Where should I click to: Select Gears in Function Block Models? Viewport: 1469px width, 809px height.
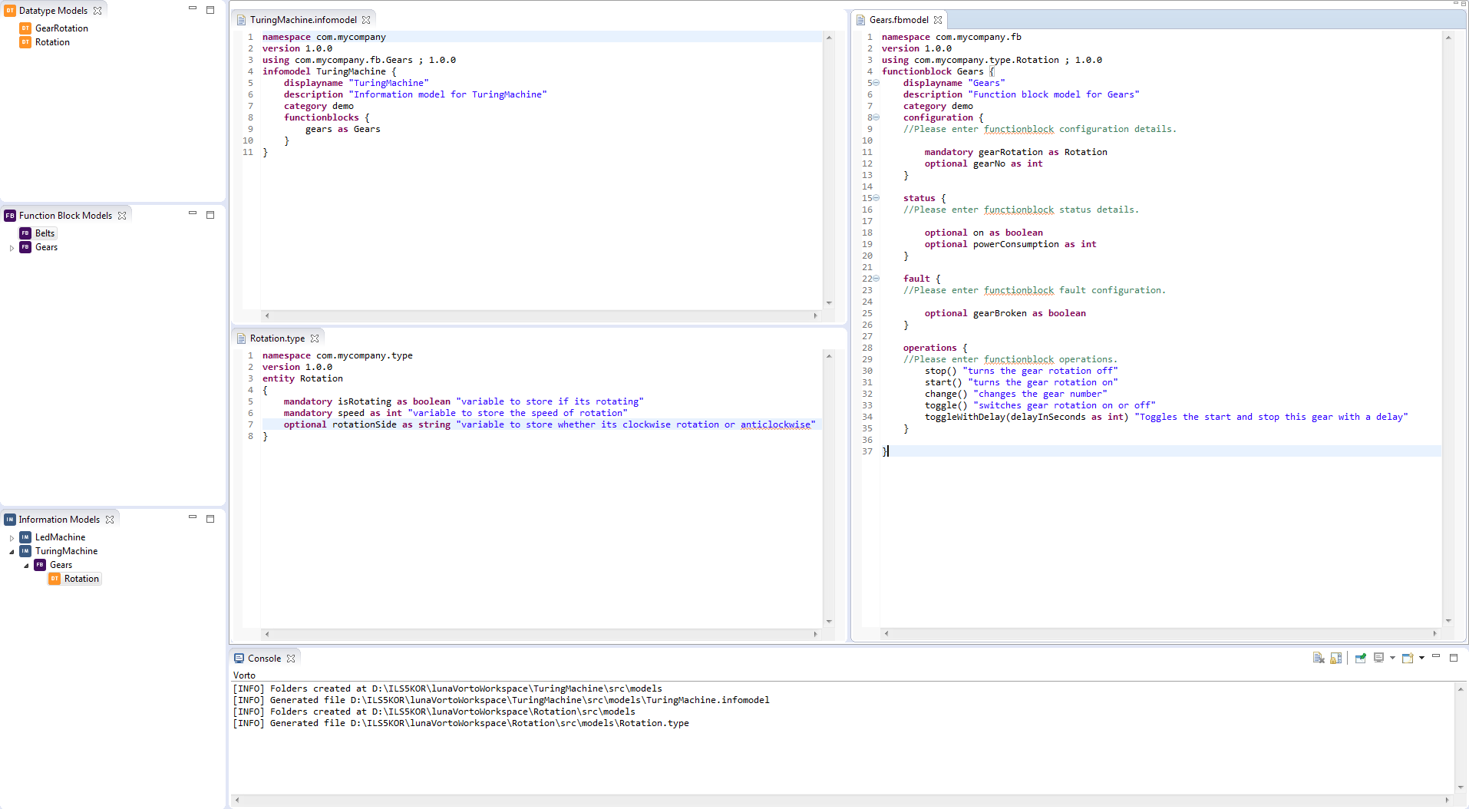tap(46, 247)
